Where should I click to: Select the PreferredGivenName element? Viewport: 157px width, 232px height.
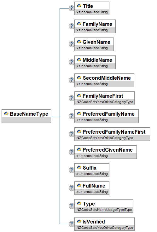[x=106, y=152]
